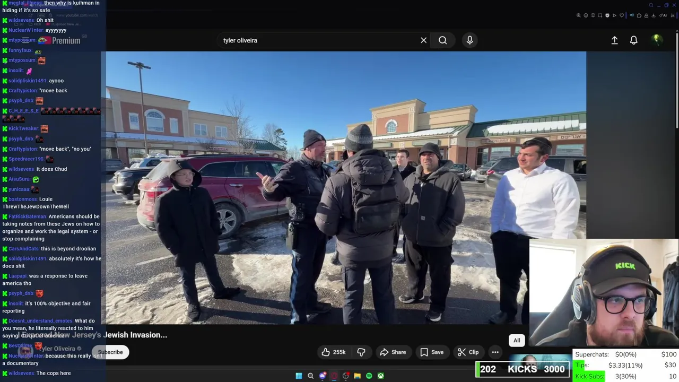Open the browser easy setup sliders icon
Viewport: 679px width, 382px height.
pos(673,15)
